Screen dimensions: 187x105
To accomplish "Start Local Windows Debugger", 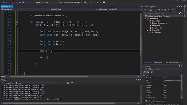I will [70, 3].
